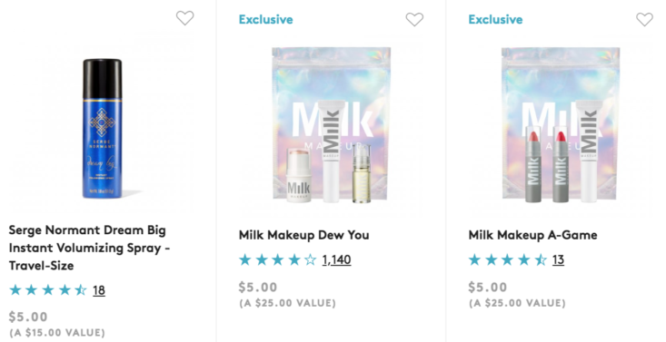Open the Milk Makeup Dew You product image
Image resolution: width=666 pixels, height=342 pixels.
click(x=331, y=125)
